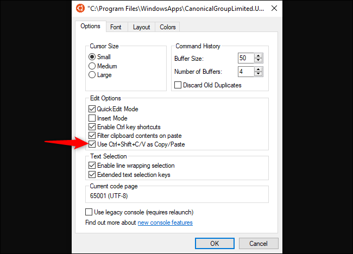The width and height of the screenshot is (353, 254).
Task: Click the Buffer Size value field
Action: 246,58
